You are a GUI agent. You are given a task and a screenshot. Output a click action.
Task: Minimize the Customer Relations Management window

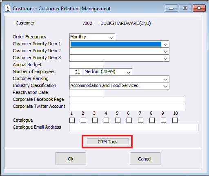coord(171,8)
